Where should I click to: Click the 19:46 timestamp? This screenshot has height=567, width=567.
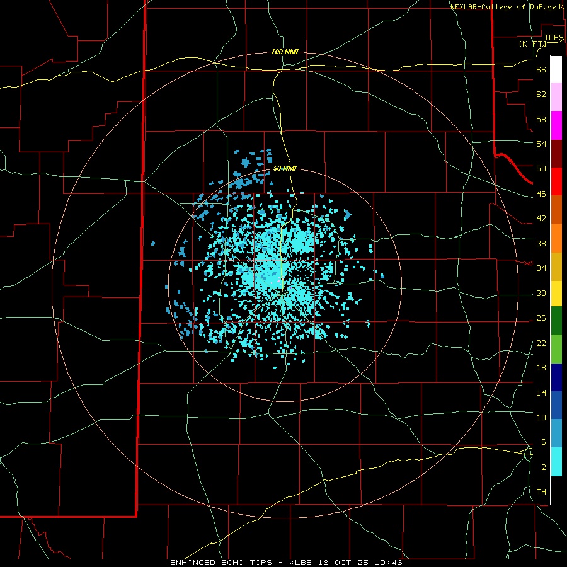click(387, 563)
